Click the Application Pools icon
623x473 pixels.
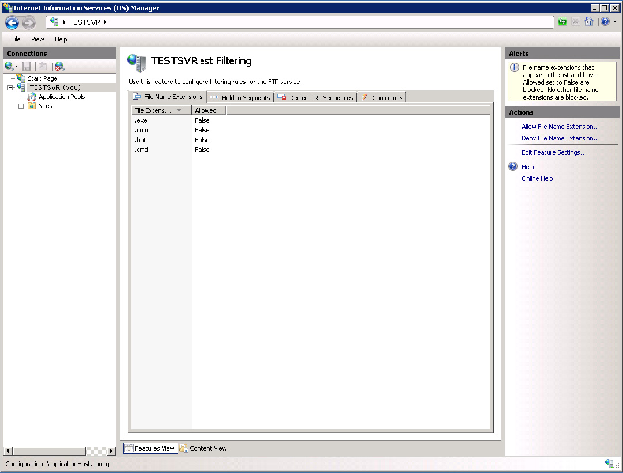[x=32, y=97]
